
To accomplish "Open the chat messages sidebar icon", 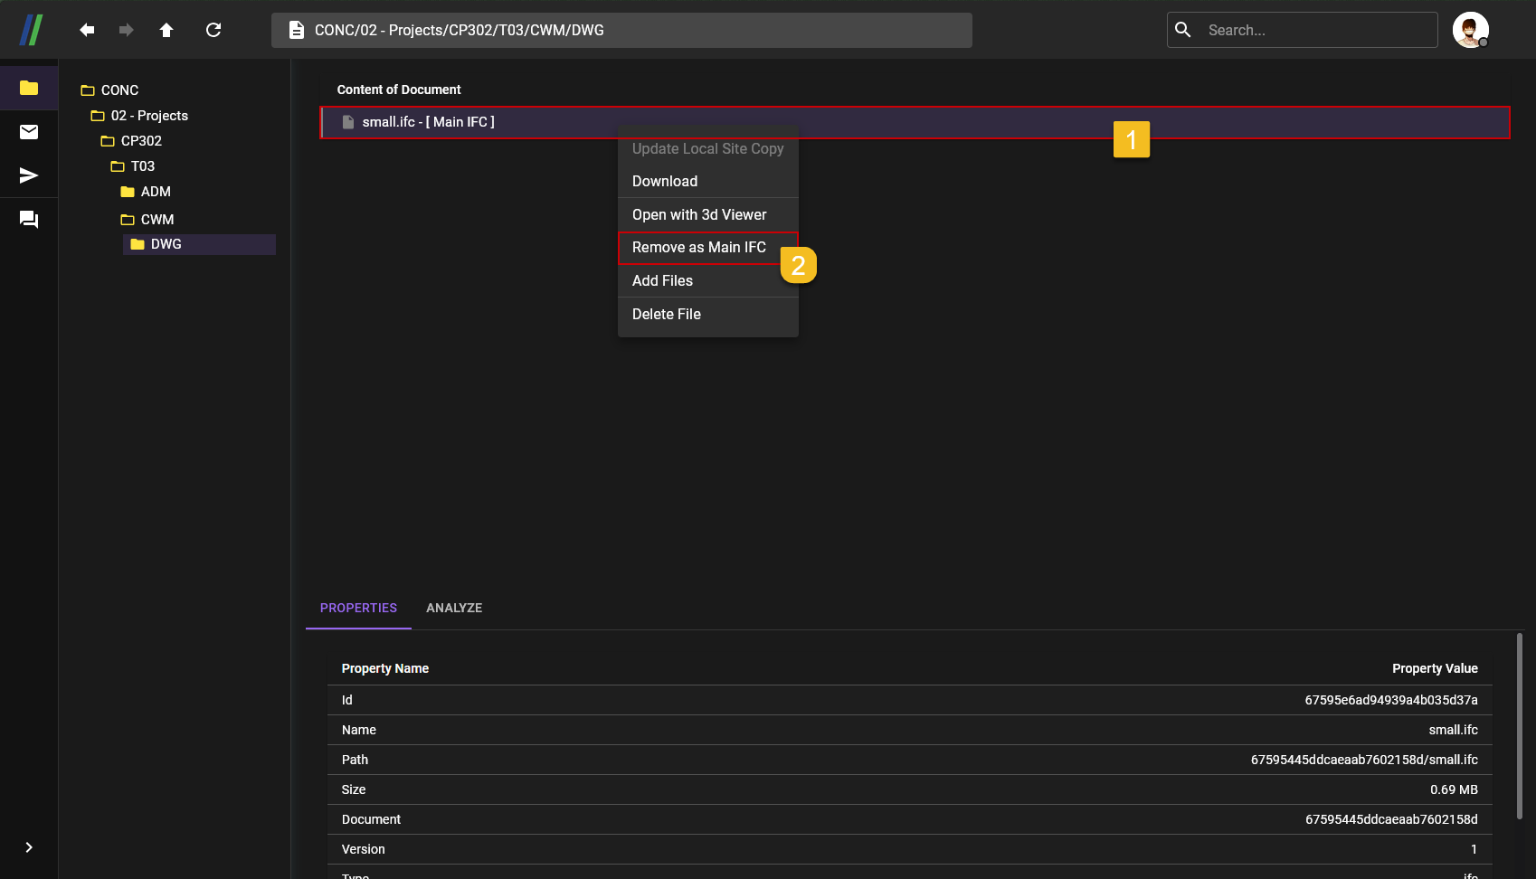I will click(x=29, y=220).
